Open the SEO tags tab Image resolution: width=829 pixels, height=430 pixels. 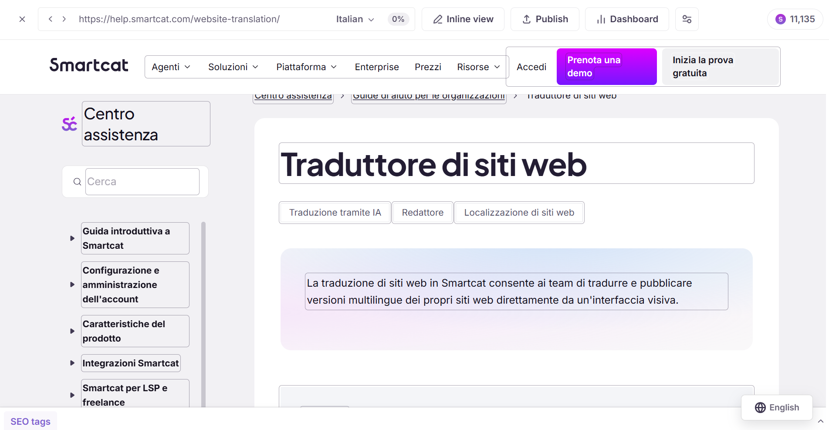pos(30,421)
